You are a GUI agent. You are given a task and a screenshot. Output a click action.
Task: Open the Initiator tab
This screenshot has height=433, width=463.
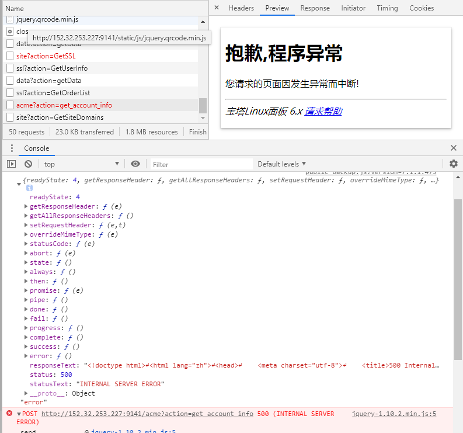353,8
